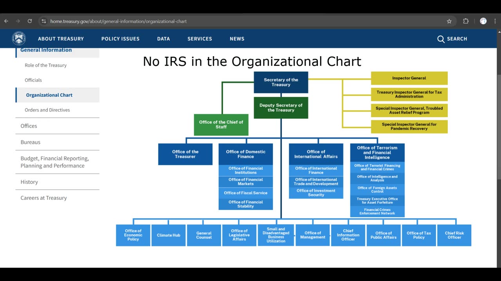501x281 pixels.
Task: Click Office of Financial Stability entry
Action: pyautogui.click(x=246, y=204)
